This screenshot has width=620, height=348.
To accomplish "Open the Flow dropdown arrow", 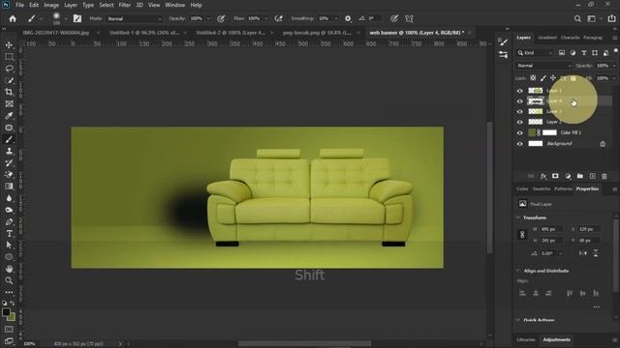I will click(266, 18).
